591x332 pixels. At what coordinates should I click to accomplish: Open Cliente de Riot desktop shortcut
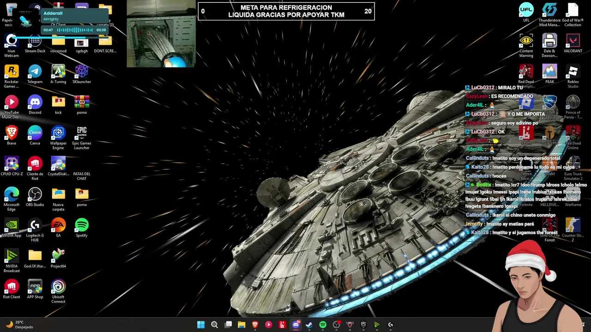[35, 169]
